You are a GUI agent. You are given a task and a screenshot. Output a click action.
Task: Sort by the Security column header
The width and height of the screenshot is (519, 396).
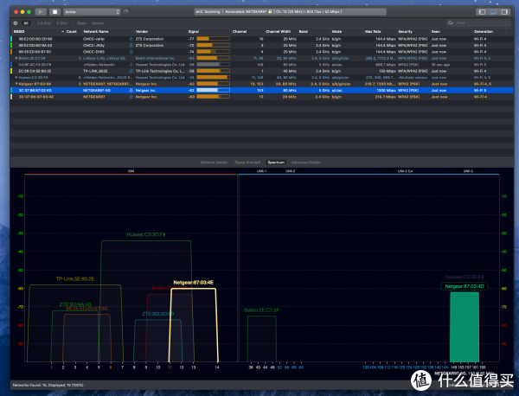(x=405, y=31)
